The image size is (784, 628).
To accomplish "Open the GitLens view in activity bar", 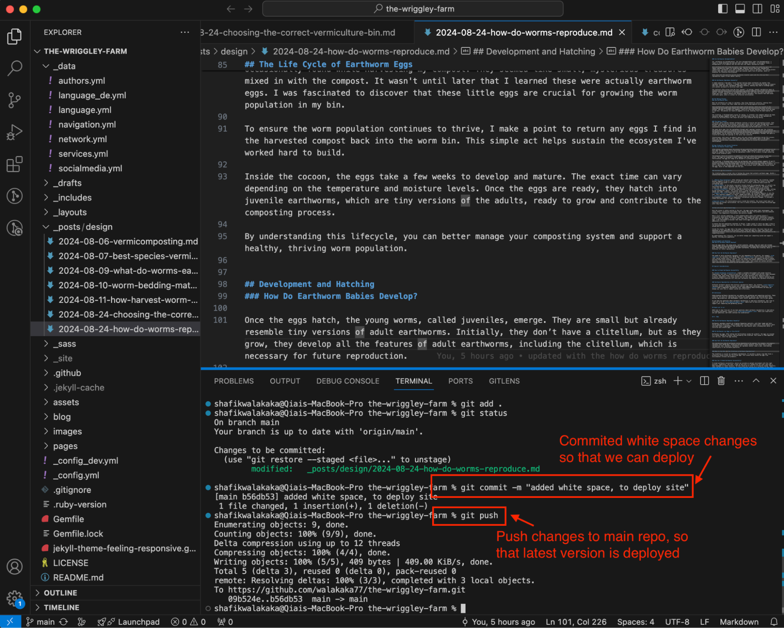I will (x=15, y=196).
